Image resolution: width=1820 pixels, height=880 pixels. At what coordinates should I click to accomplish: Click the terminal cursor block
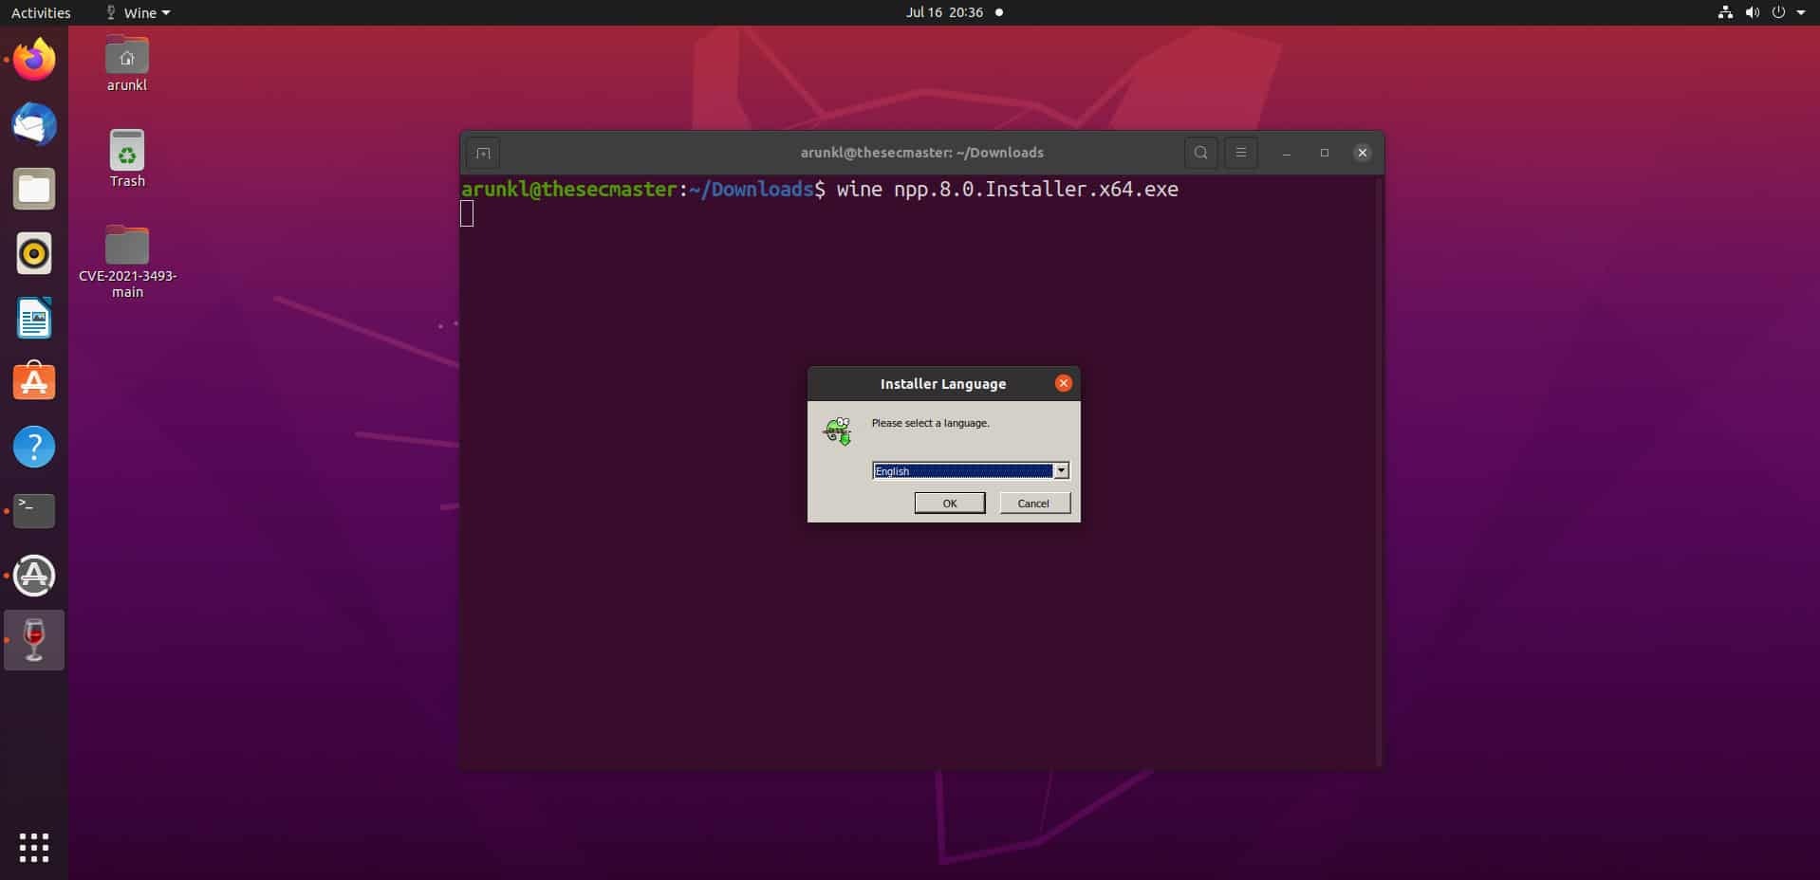467,214
